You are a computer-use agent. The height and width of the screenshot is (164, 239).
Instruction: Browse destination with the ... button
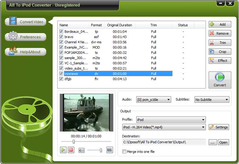(x=213, y=142)
